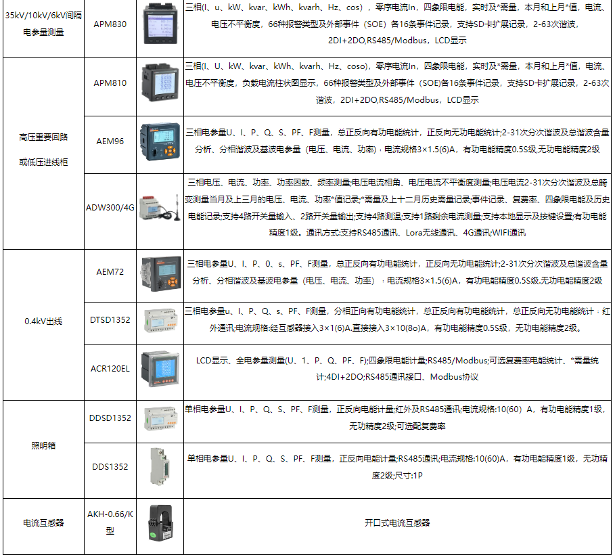615x557 pixels.
Task: Open the ACR120EL panel meter image
Action: tap(160, 369)
